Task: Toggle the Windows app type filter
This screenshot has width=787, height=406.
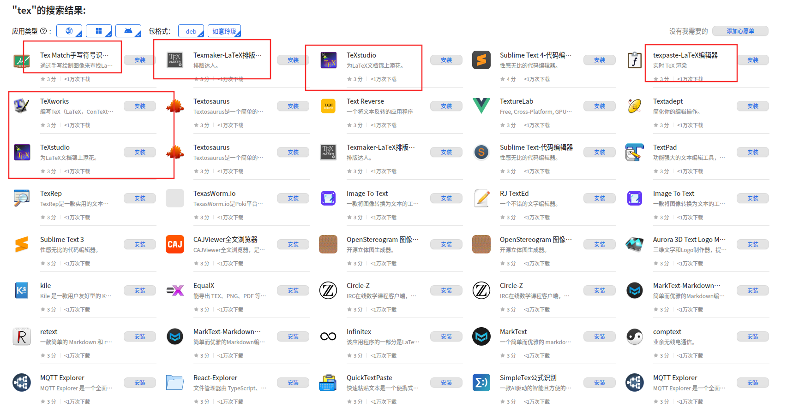Action: (99, 31)
